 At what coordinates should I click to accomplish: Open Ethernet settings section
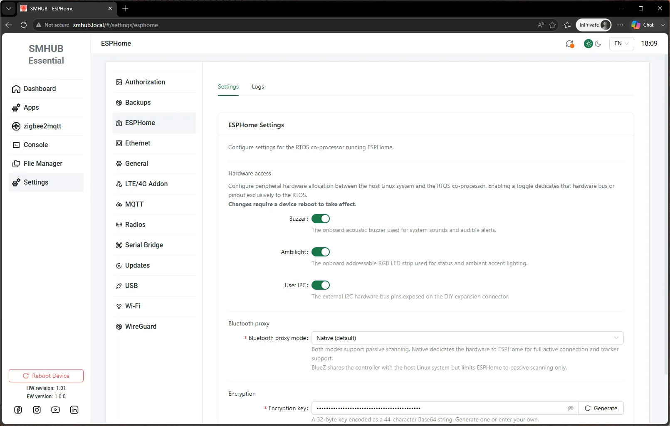click(154, 143)
